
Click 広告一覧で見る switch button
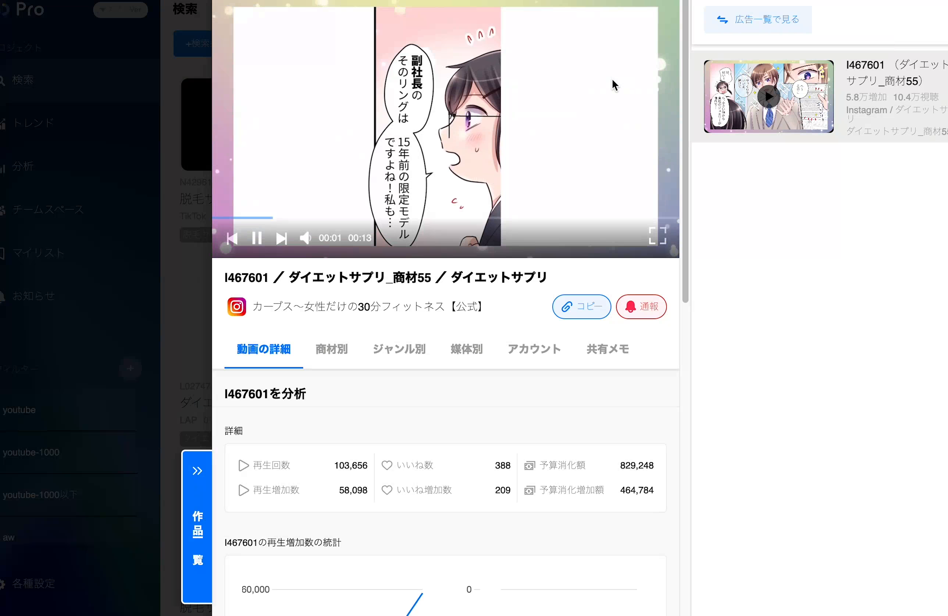click(x=758, y=20)
